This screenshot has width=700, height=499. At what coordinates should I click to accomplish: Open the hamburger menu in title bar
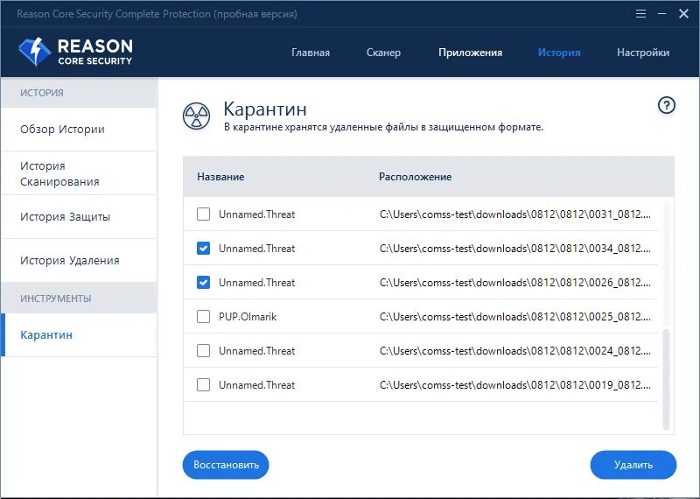point(640,14)
